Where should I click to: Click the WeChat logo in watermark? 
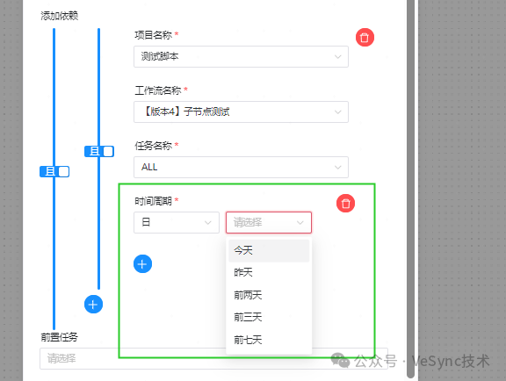340,360
